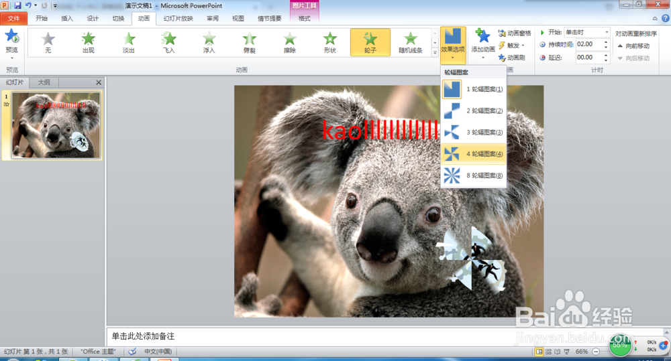Viewport: 671px width, 361px height.
Task: Choose 3 spokes wheel pattern (轮辐图案3)
Action: (473, 133)
